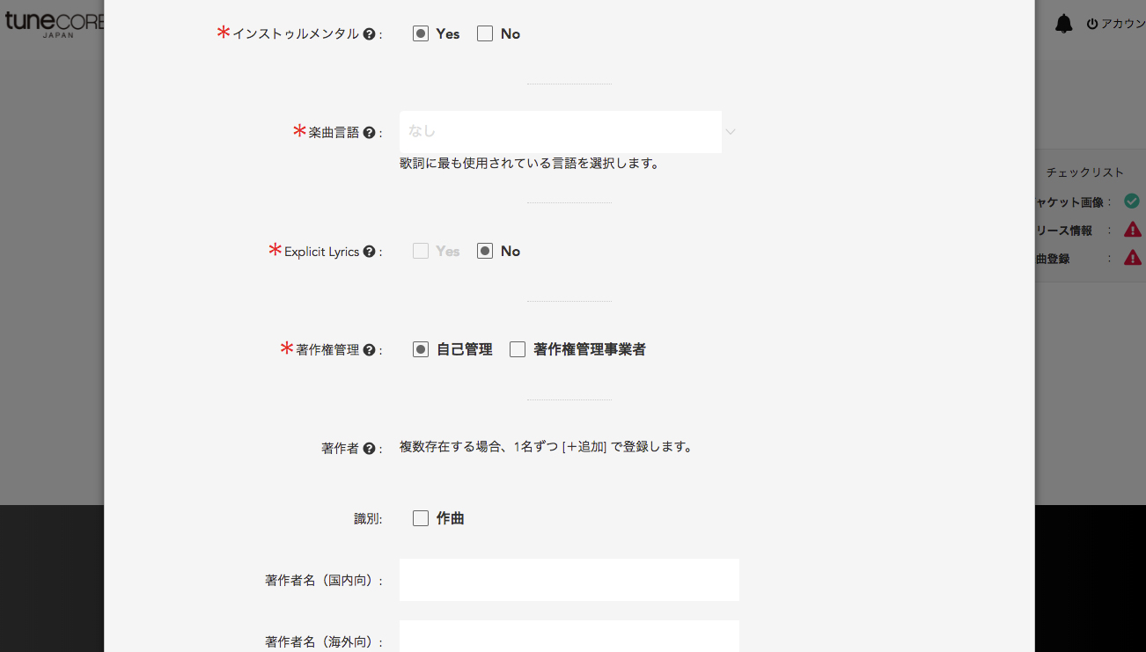The width and height of the screenshot is (1146, 652).
Task: Click green check icon for ジャケット画像
Action: [1132, 201]
